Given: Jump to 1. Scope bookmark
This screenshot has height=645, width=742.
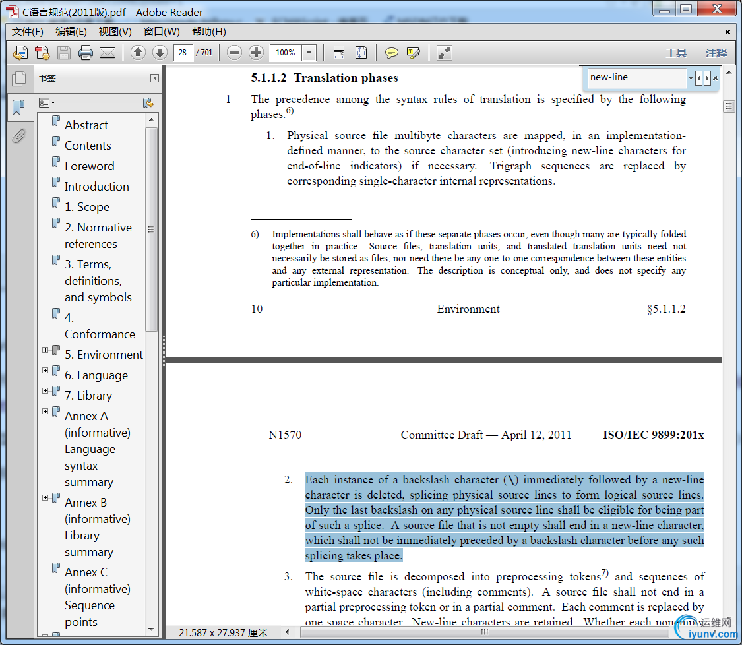Looking at the screenshot, I should pyautogui.click(x=87, y=207).
